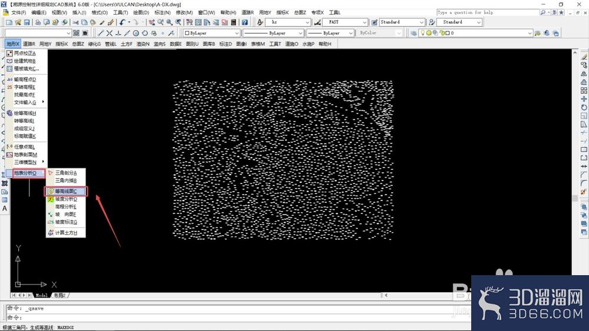Click the Dimension Style icon beside FAST

318,22
